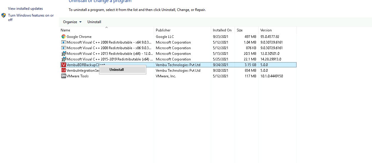372x163 pixels.
Task: Click the VembuIntegrationService icon
Action: click(63, 71)
